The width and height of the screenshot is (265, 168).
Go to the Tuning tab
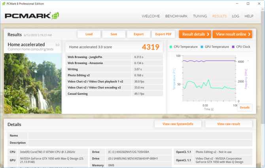[200, 16]
